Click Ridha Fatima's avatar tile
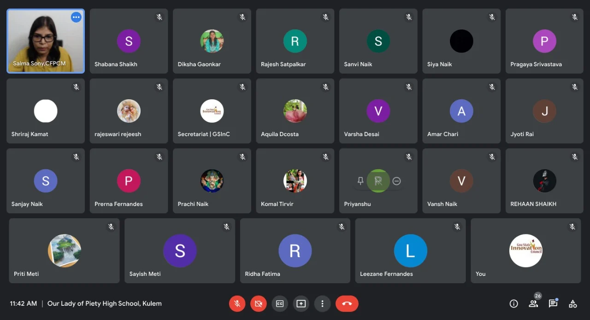Viewport: 590px width, 320px height. pos(295,251)
